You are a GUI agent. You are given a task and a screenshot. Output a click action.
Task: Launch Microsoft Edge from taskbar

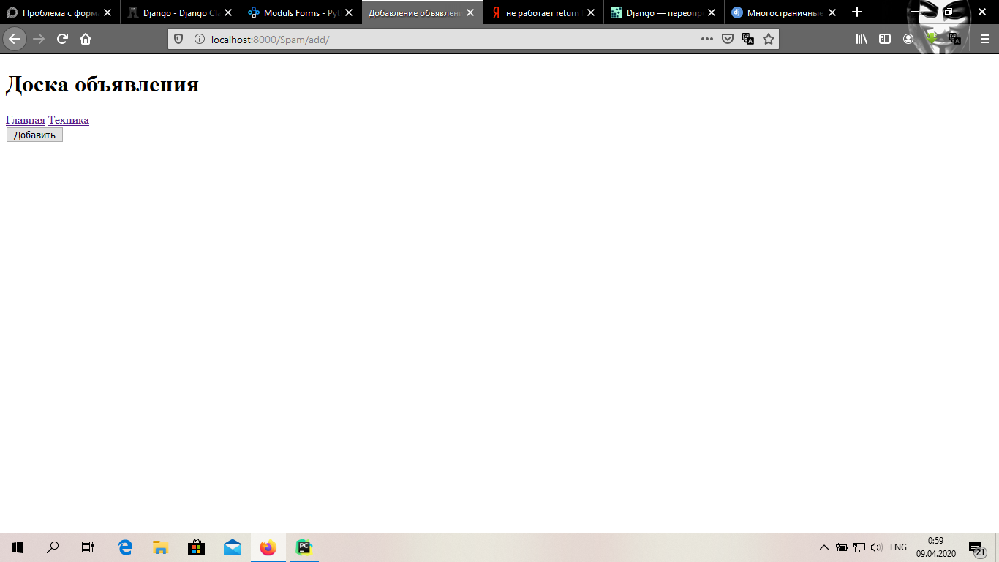tap(125, 547)
